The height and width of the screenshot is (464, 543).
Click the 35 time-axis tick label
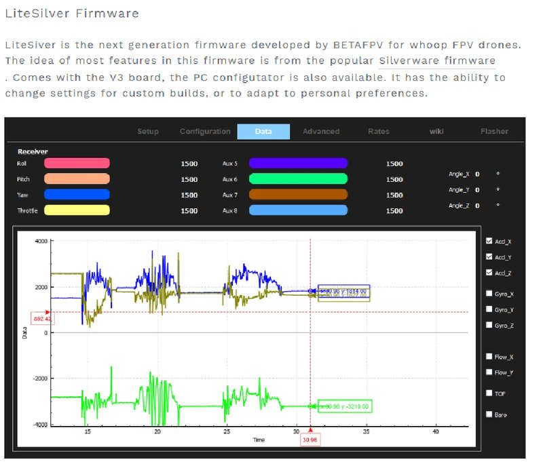(366, 431)
